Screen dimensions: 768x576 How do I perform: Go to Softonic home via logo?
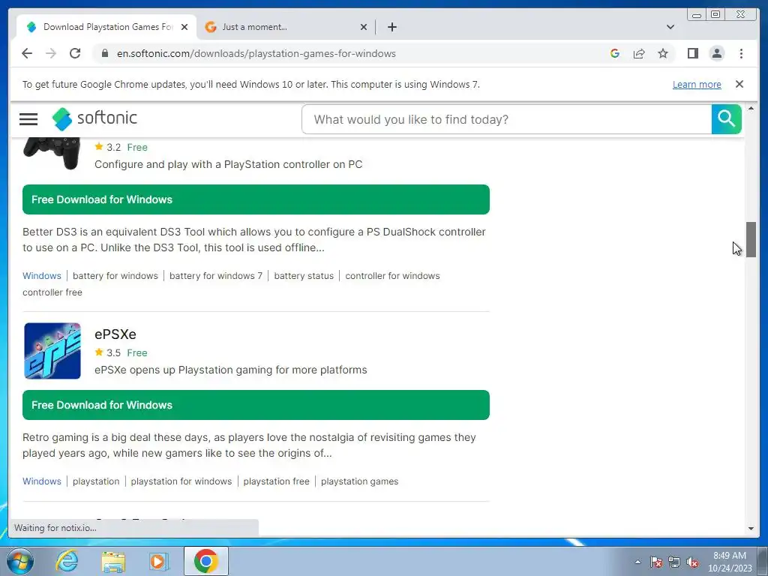pos(94,118)
